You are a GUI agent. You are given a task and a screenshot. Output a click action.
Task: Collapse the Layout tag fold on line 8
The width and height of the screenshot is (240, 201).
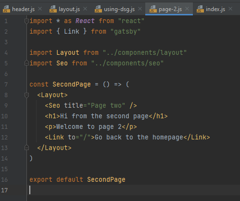coord(26,95)
